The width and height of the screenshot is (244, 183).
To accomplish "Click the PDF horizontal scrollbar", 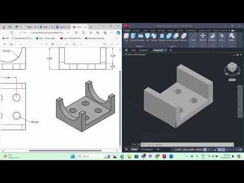I will pos(66,150).
